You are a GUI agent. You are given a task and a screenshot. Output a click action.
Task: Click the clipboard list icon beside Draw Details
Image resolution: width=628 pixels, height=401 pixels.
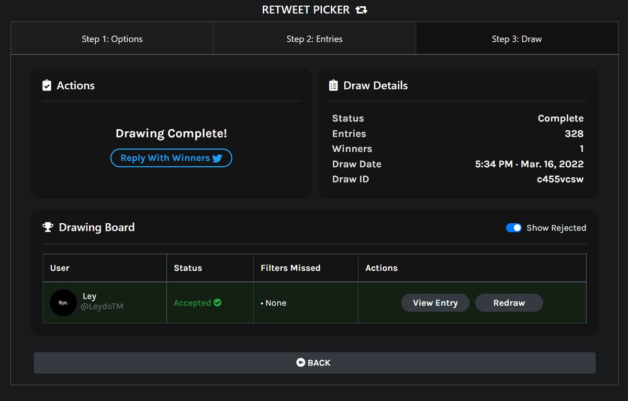coord(333,85)
